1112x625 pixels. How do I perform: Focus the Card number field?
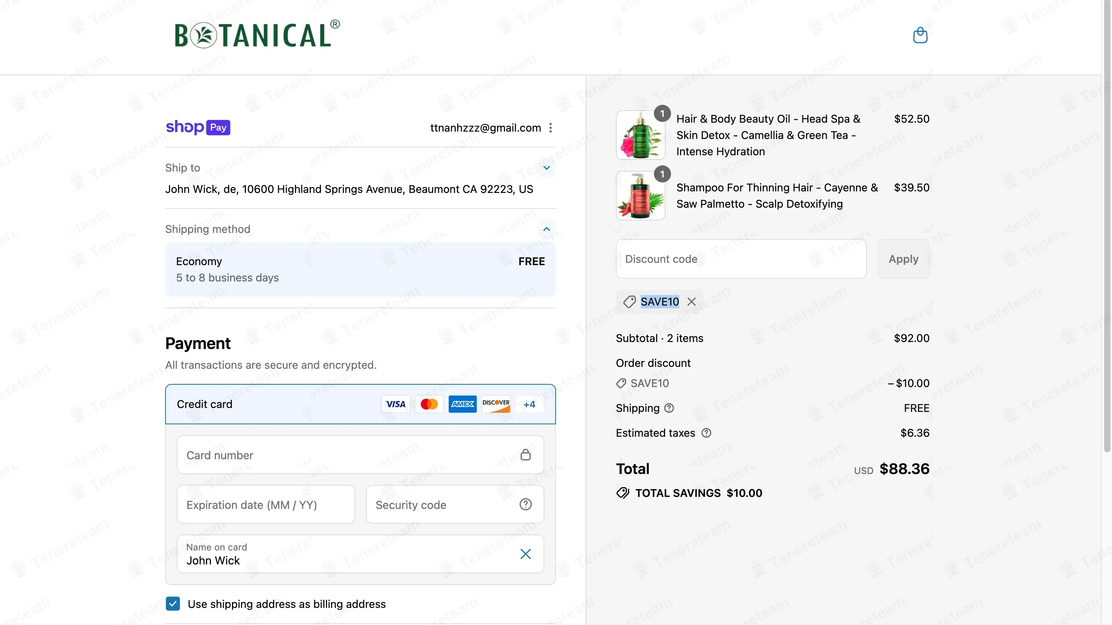360,455
